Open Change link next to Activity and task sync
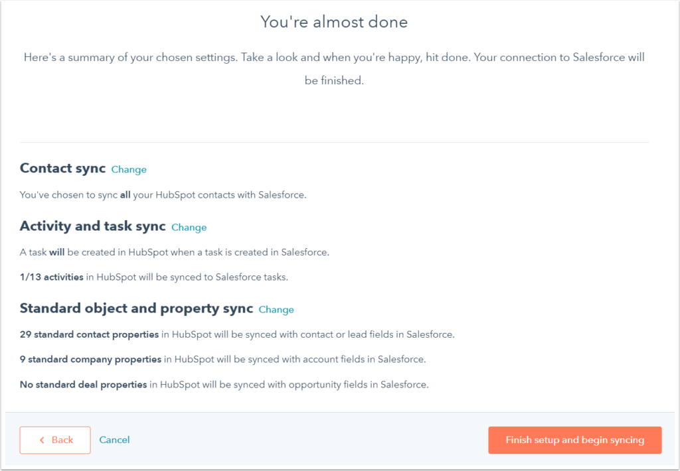Screen dimensions: 680x471 (189, 227)
